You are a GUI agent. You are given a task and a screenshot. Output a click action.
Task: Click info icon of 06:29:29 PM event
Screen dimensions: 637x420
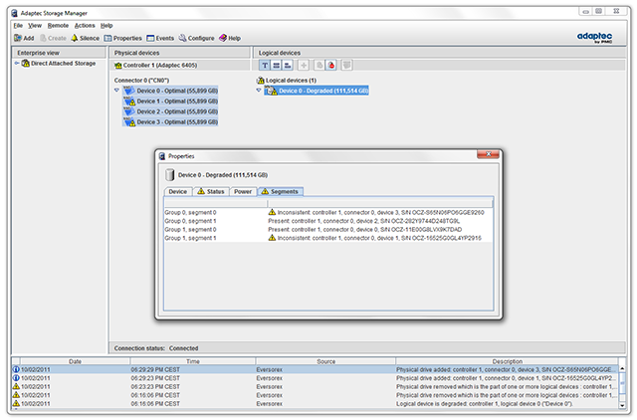point(16,369)
